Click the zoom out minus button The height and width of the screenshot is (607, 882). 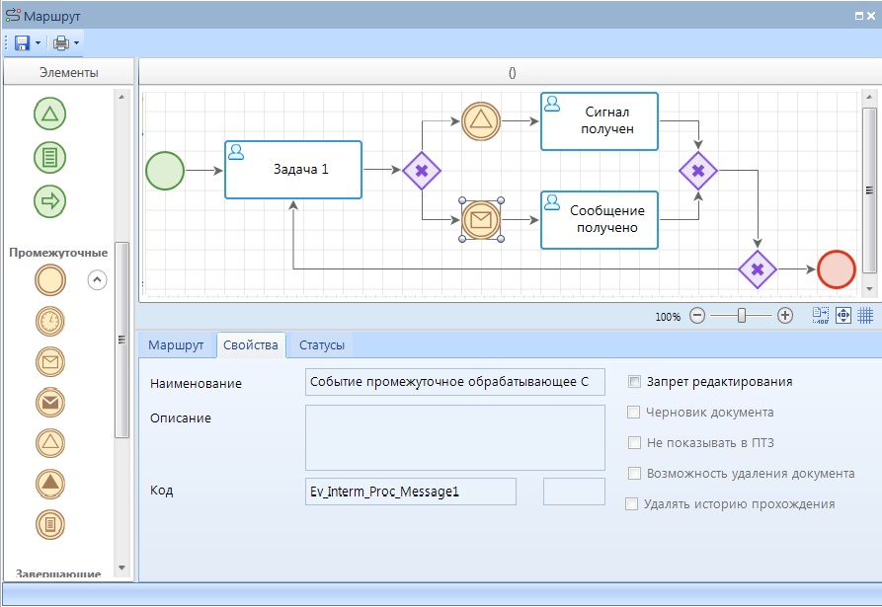(697, 316)
